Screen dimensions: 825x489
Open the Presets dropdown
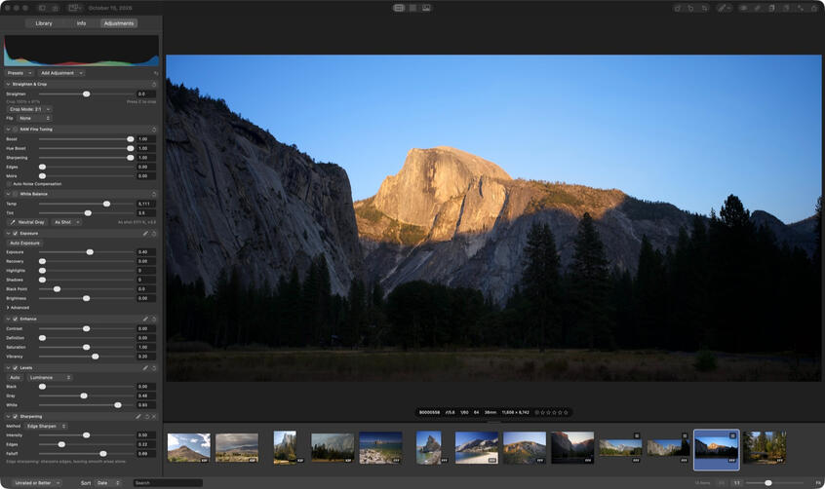tap(20, 73)
